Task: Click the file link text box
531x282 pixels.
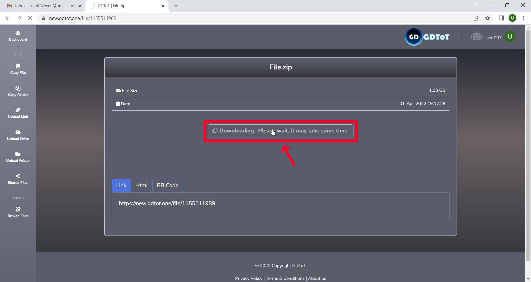Action: 280,206
